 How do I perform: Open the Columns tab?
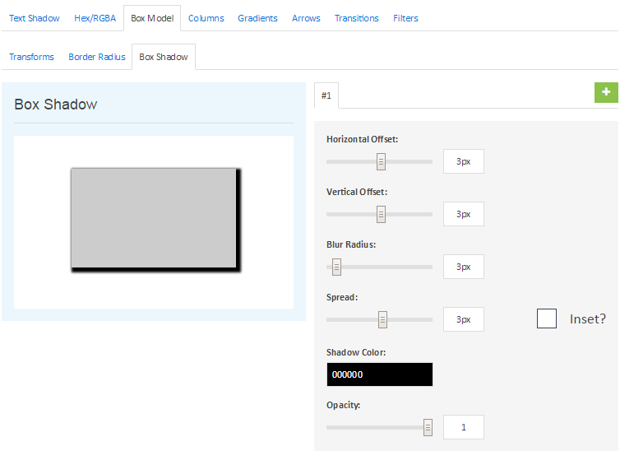[206, 18]
